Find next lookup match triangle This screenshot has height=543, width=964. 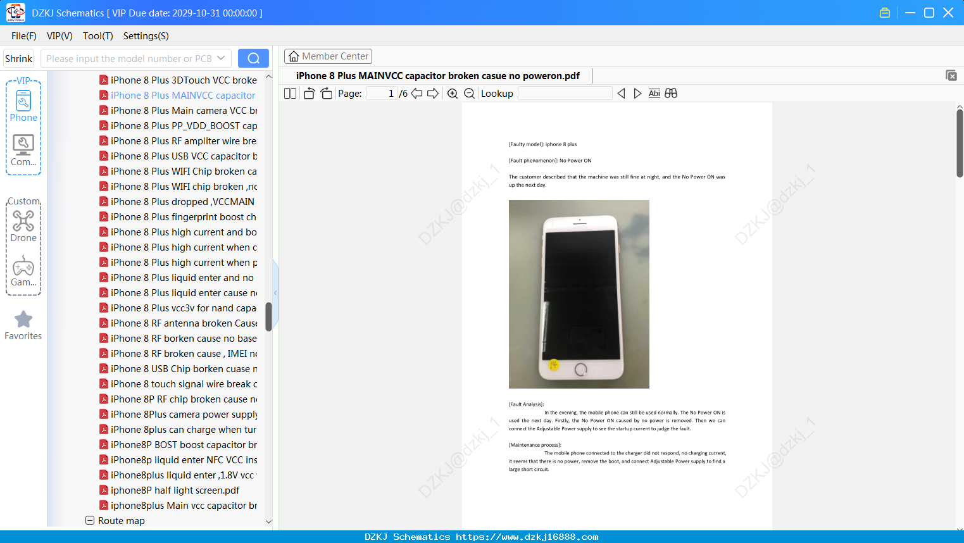point(637,94)
